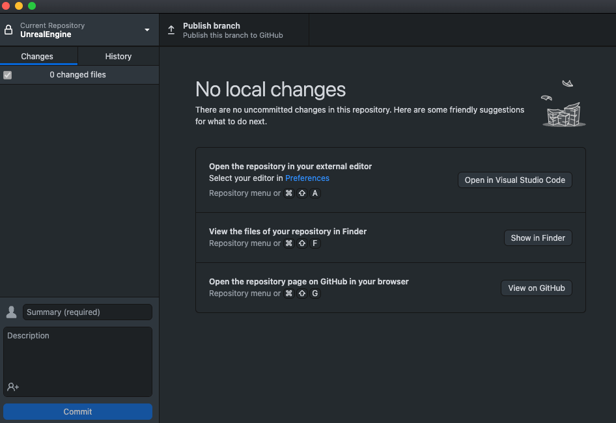
Task: Click the yellow minimize window button
Action: [19, 5]
